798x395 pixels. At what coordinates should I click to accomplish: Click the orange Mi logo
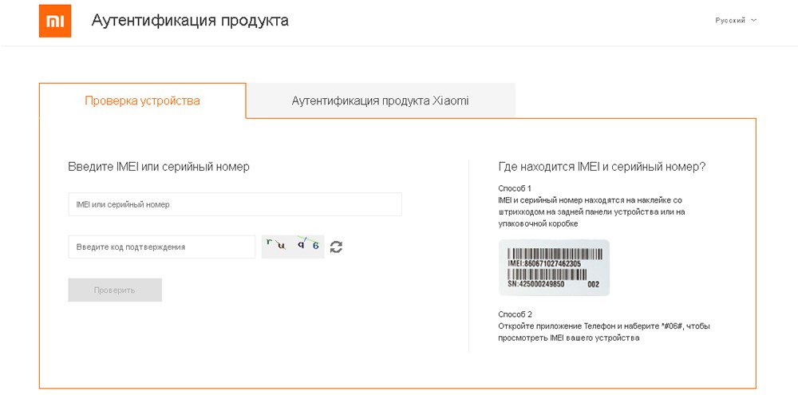(x=54, y=22)
